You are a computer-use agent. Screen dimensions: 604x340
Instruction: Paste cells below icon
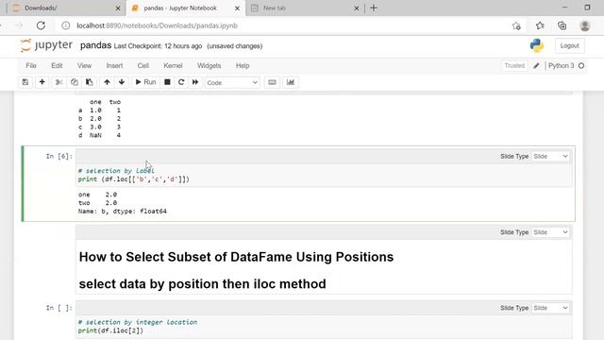[x=89, y=82]
